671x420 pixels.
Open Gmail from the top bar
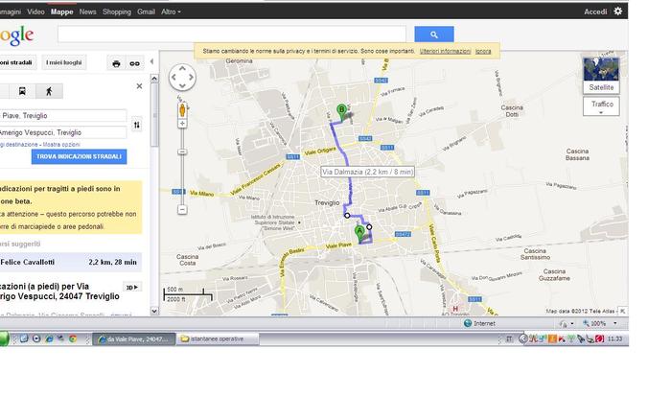pyautogui.click(x=146, y=12)
